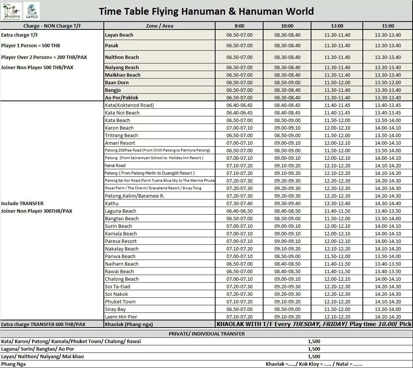The width and height of the screenshot is (413, 368).
Task: Select the Laem Hin Pier cell
Action: click(121, 317)
